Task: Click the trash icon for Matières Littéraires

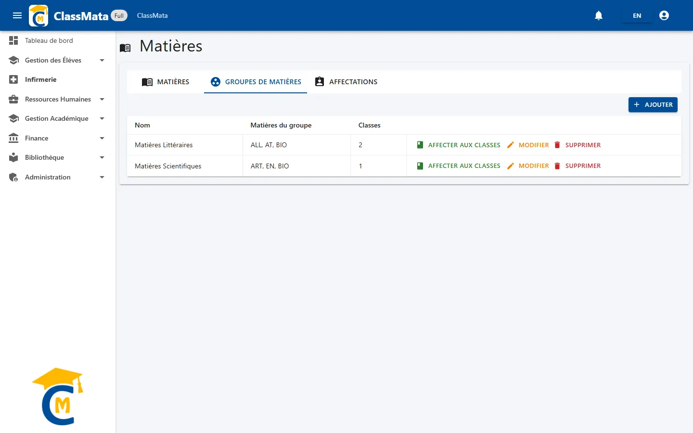Action: 557,145
